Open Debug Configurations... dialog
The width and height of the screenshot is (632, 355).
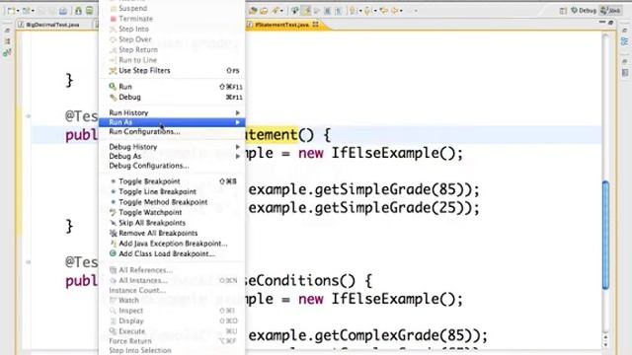point(172,166)
